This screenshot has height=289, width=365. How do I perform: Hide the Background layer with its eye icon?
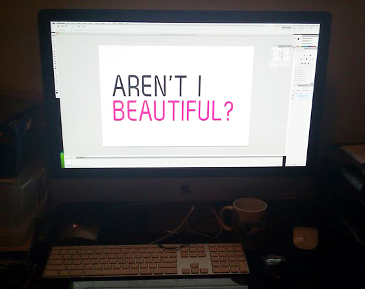[292, 99]
